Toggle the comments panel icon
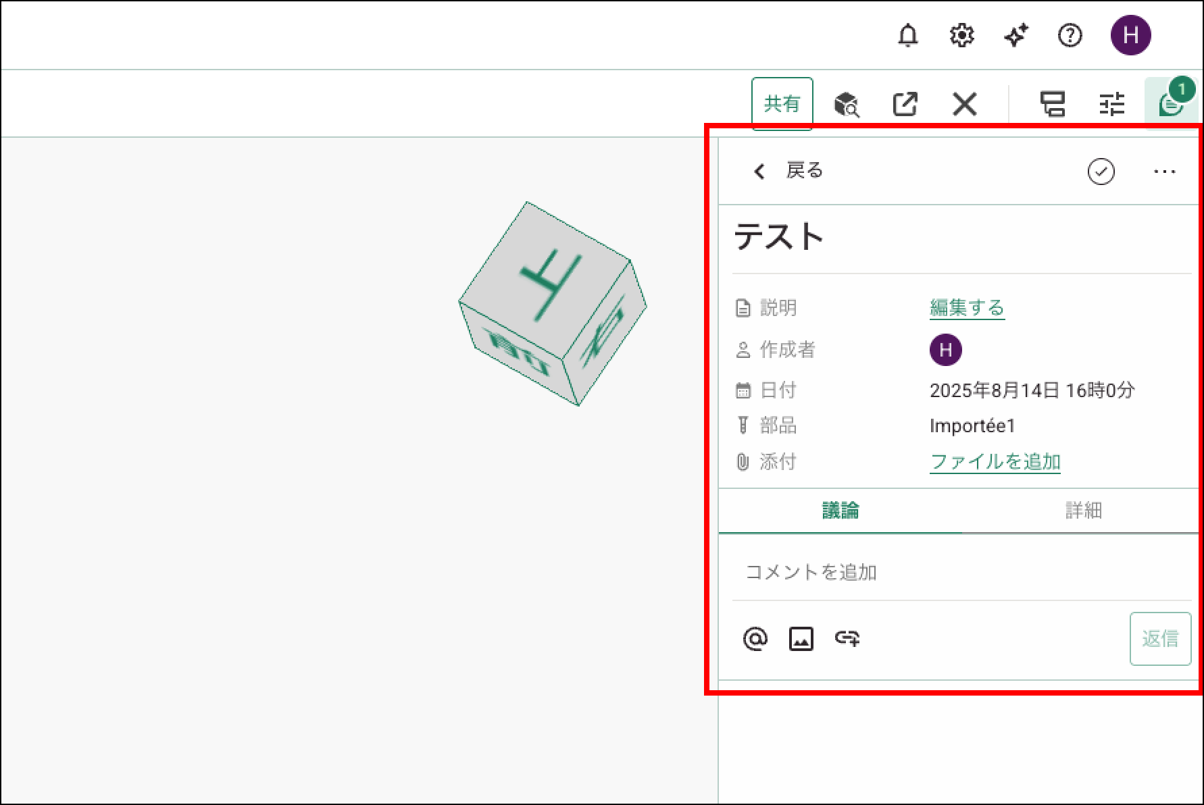The image size is (1204, 805). tap(1171, 105)
